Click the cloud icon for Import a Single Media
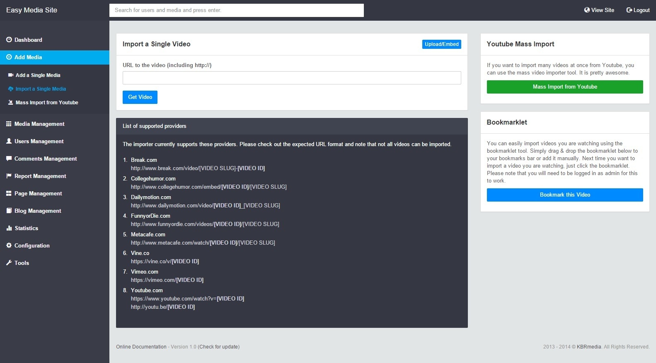This screenshot has width=656, height=363. point(11,89)
